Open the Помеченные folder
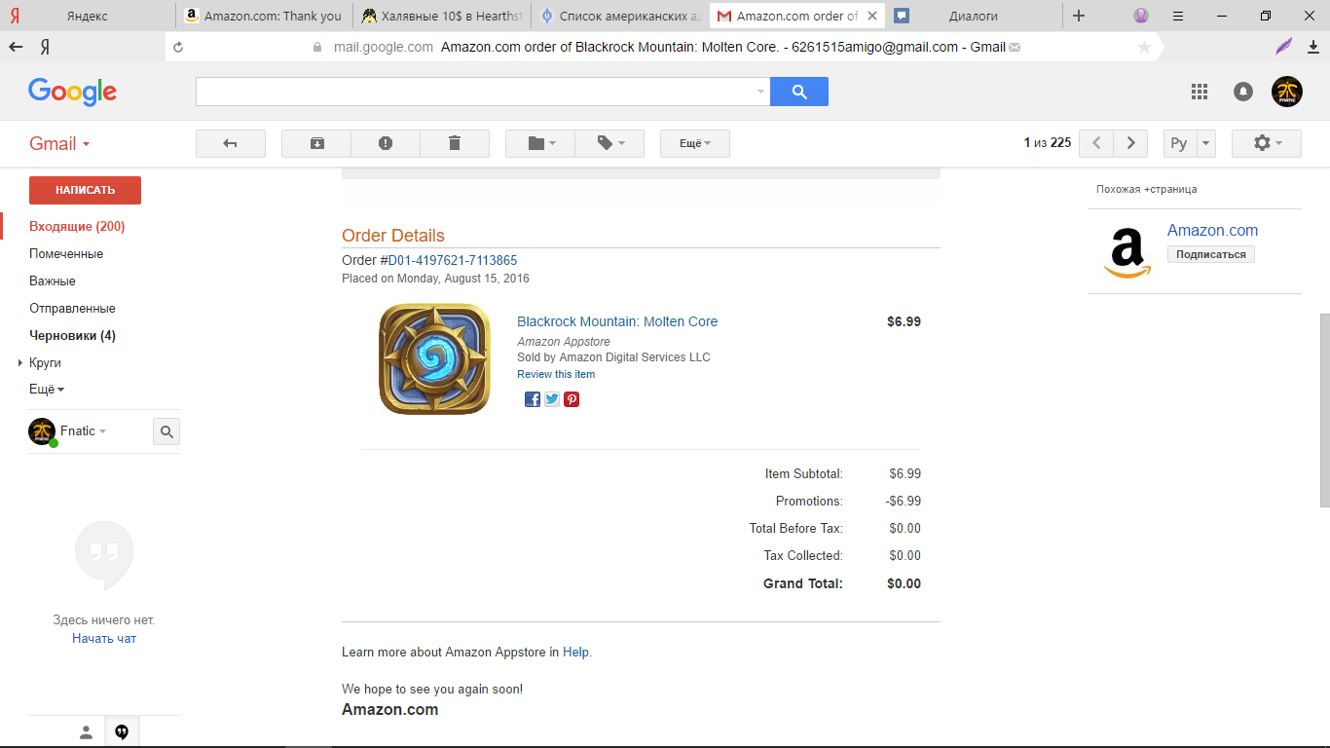Viewport: 1330px width, 748px height. click(x=66, y=254)
